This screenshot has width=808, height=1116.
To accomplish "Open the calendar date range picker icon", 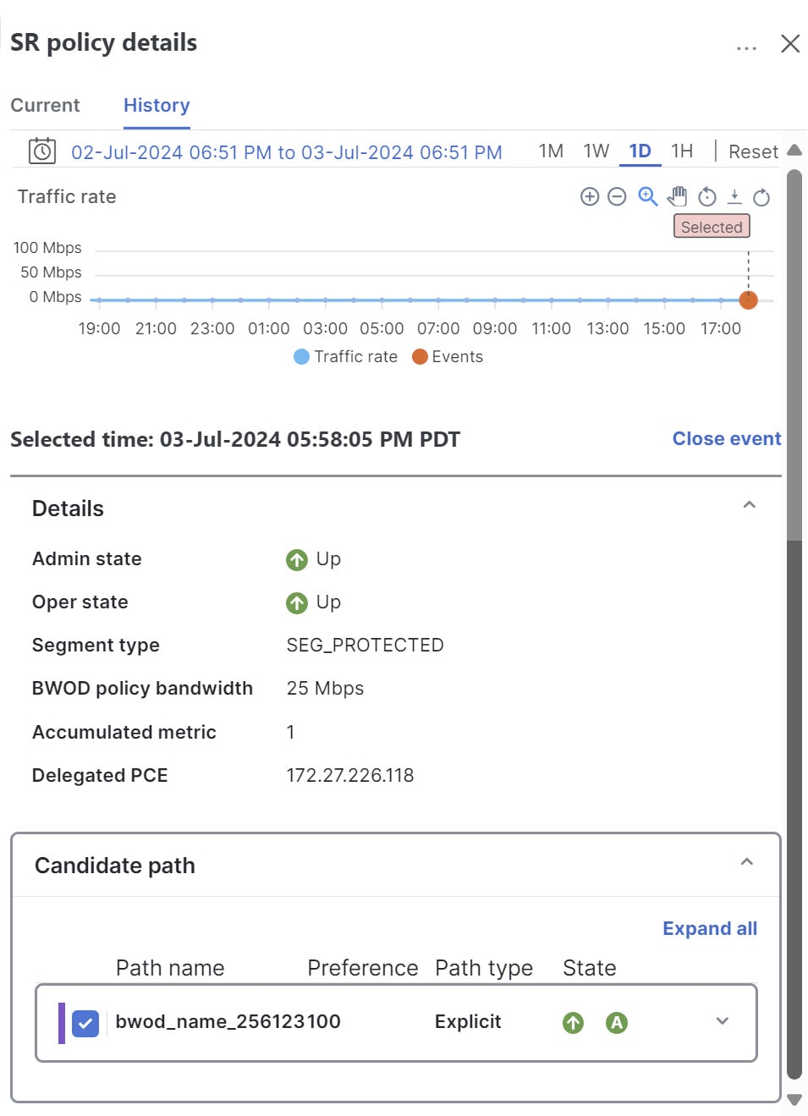I will coord(42,151).
